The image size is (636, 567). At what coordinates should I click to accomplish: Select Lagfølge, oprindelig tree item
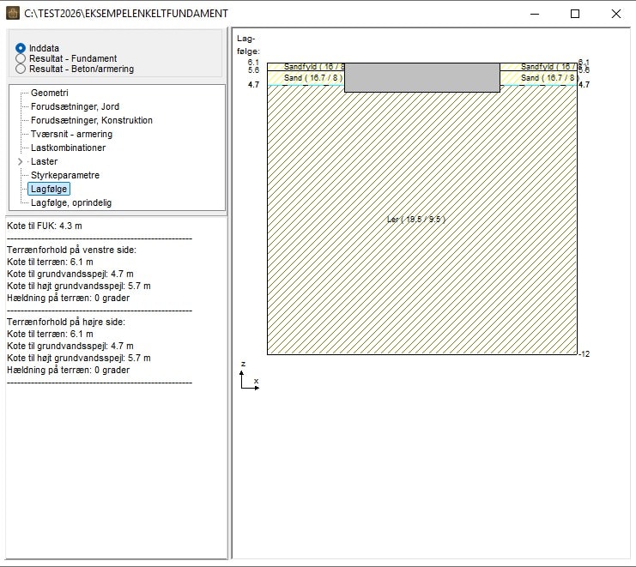click(x=71, y=202)
